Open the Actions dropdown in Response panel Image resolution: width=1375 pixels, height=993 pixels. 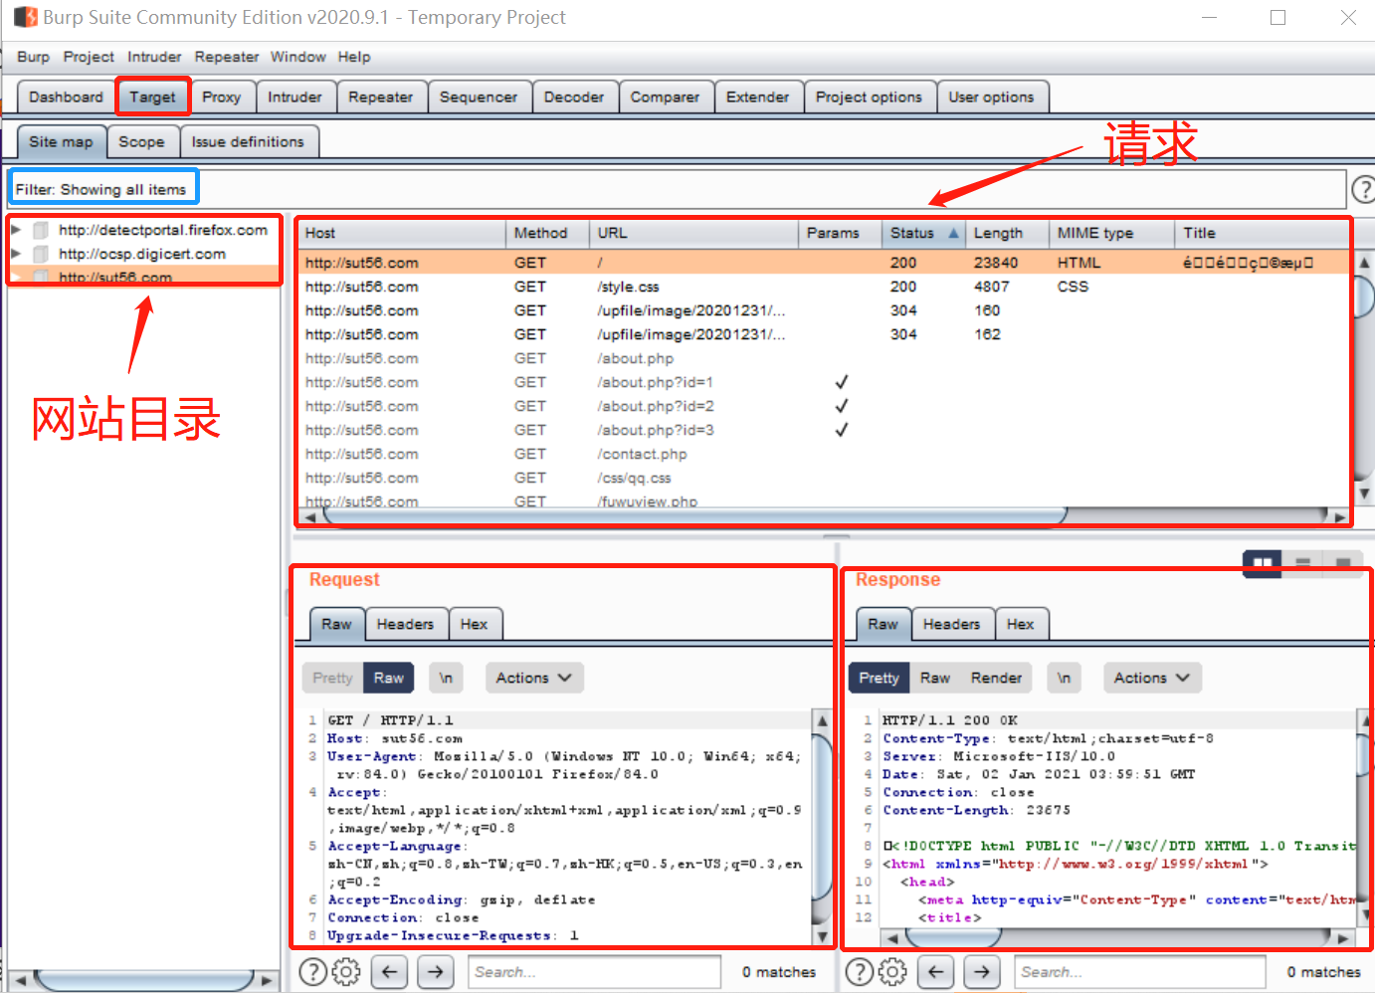pos(1152,678)
